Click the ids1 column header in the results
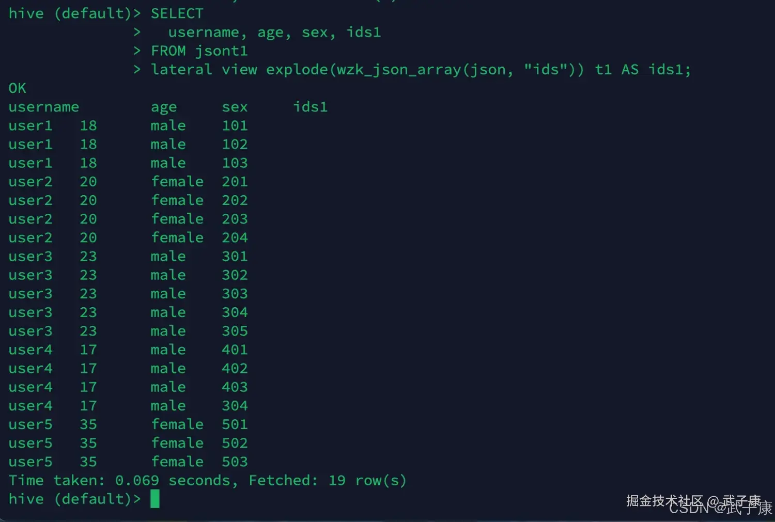775x522 pixels. tap(310, 107)
